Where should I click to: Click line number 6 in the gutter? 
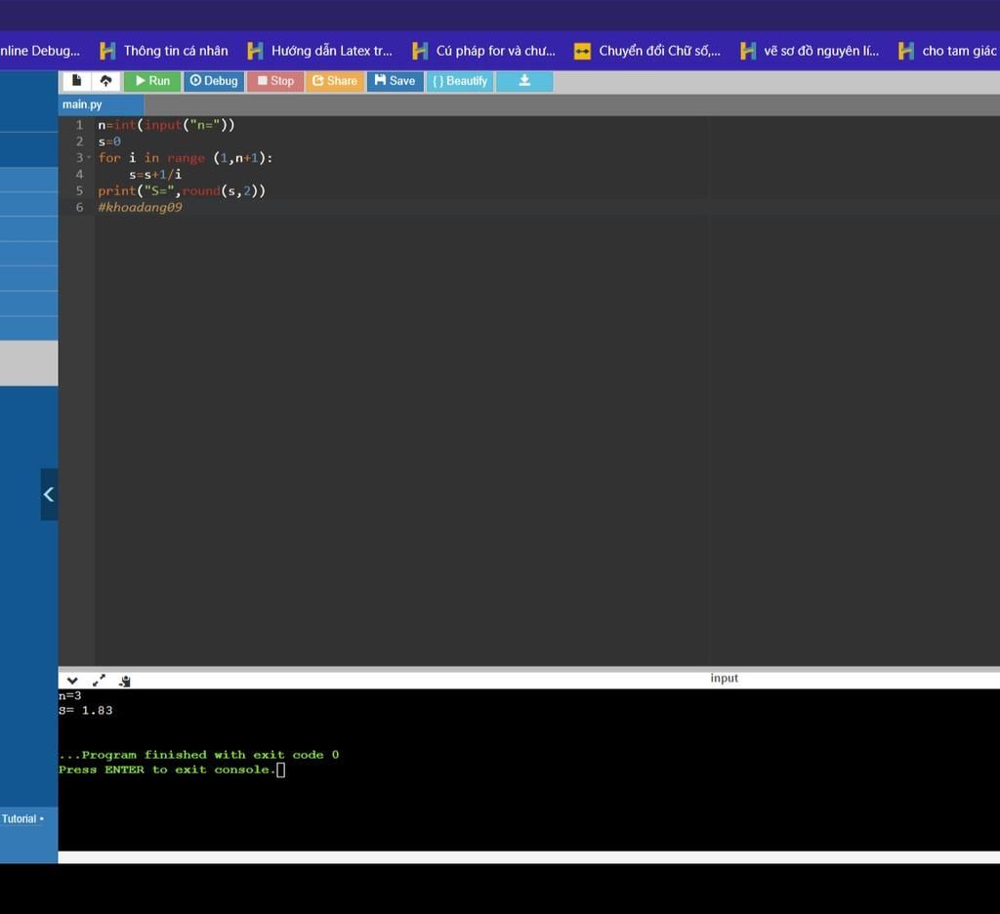tap(79, 207)
